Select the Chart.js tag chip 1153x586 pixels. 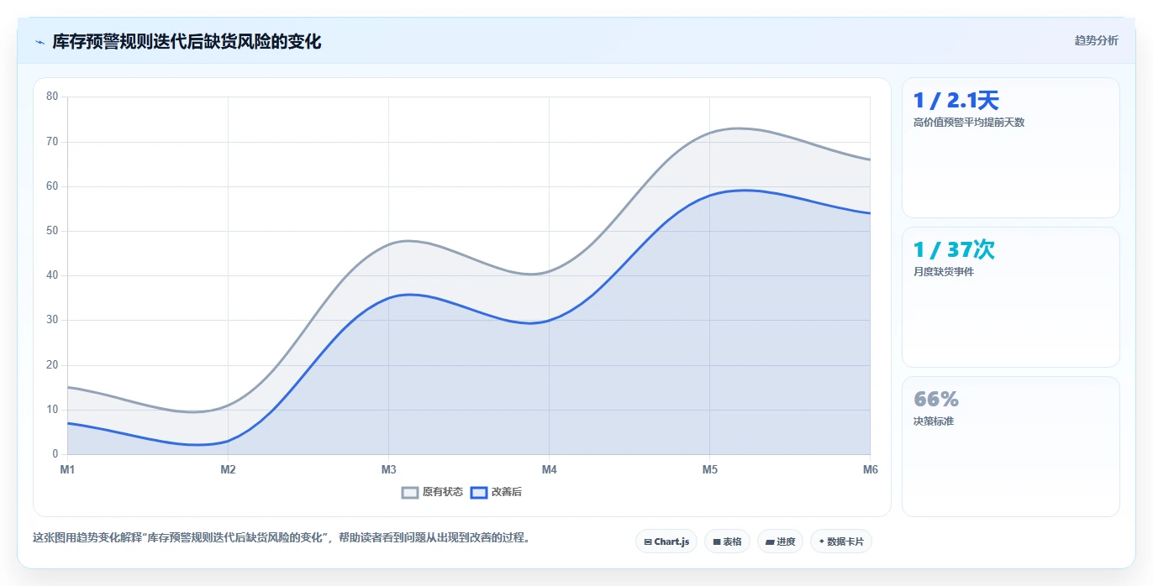666,542
